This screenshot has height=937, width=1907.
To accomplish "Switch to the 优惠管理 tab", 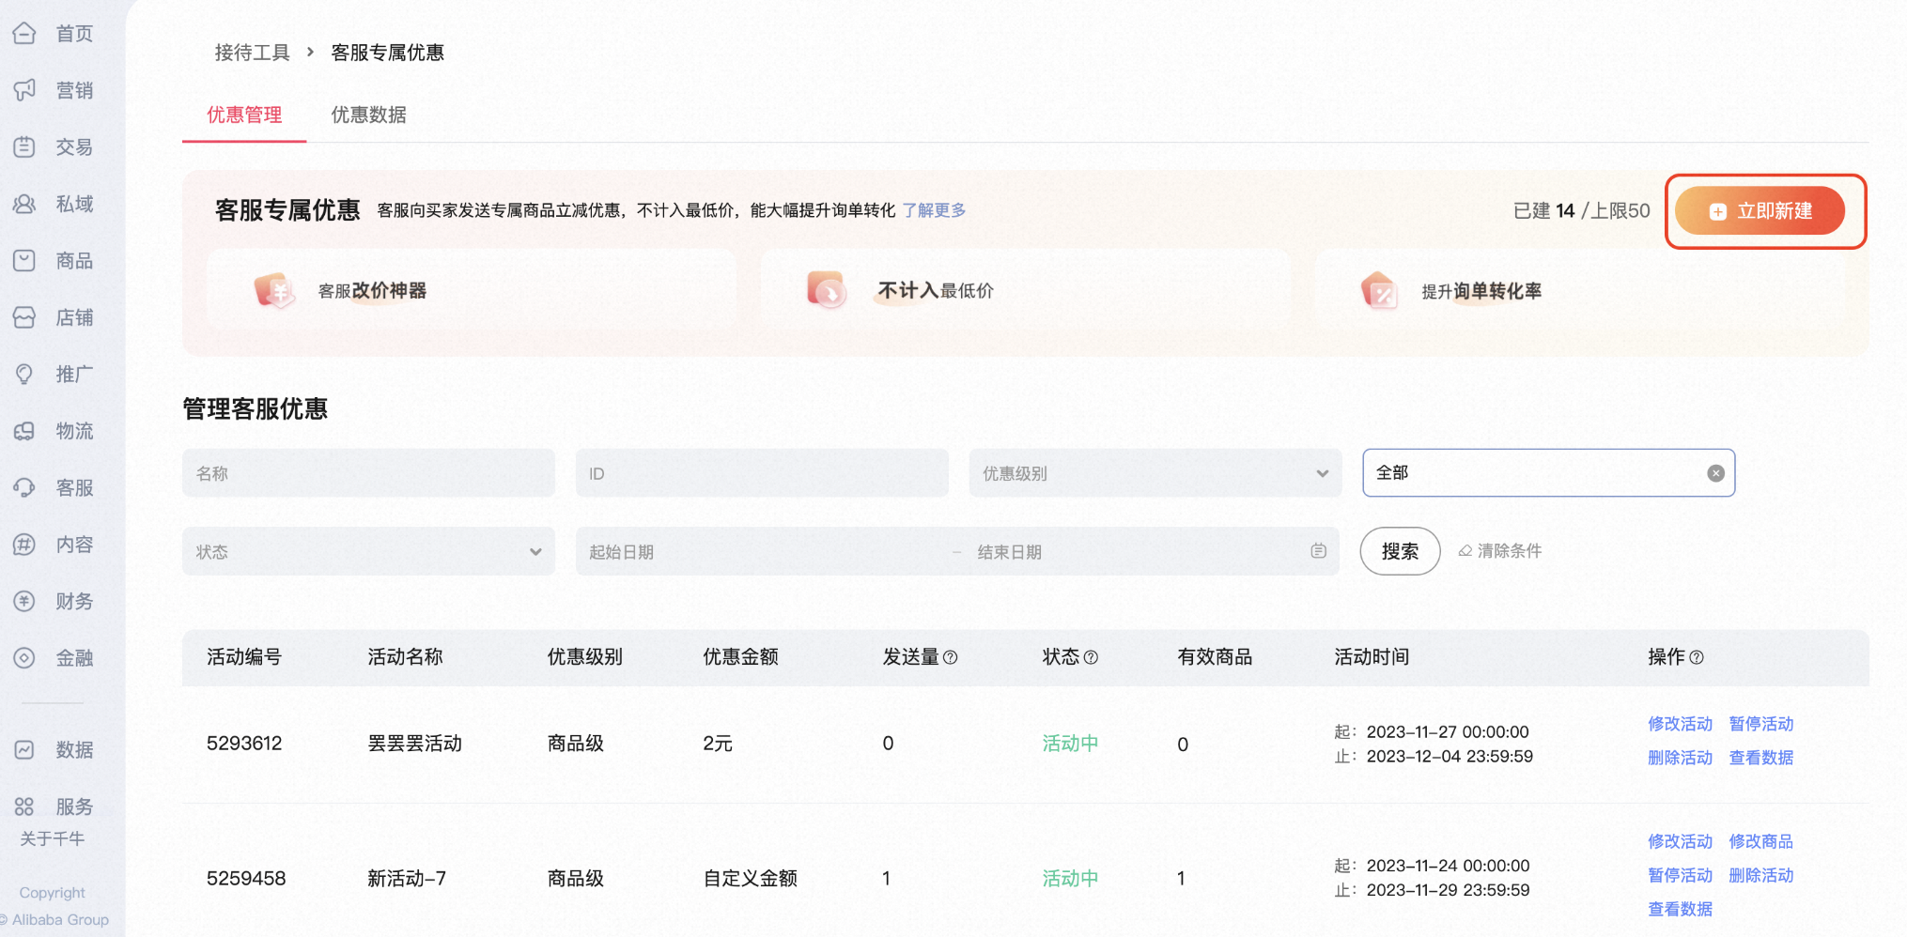I will (x=244, y=115).
